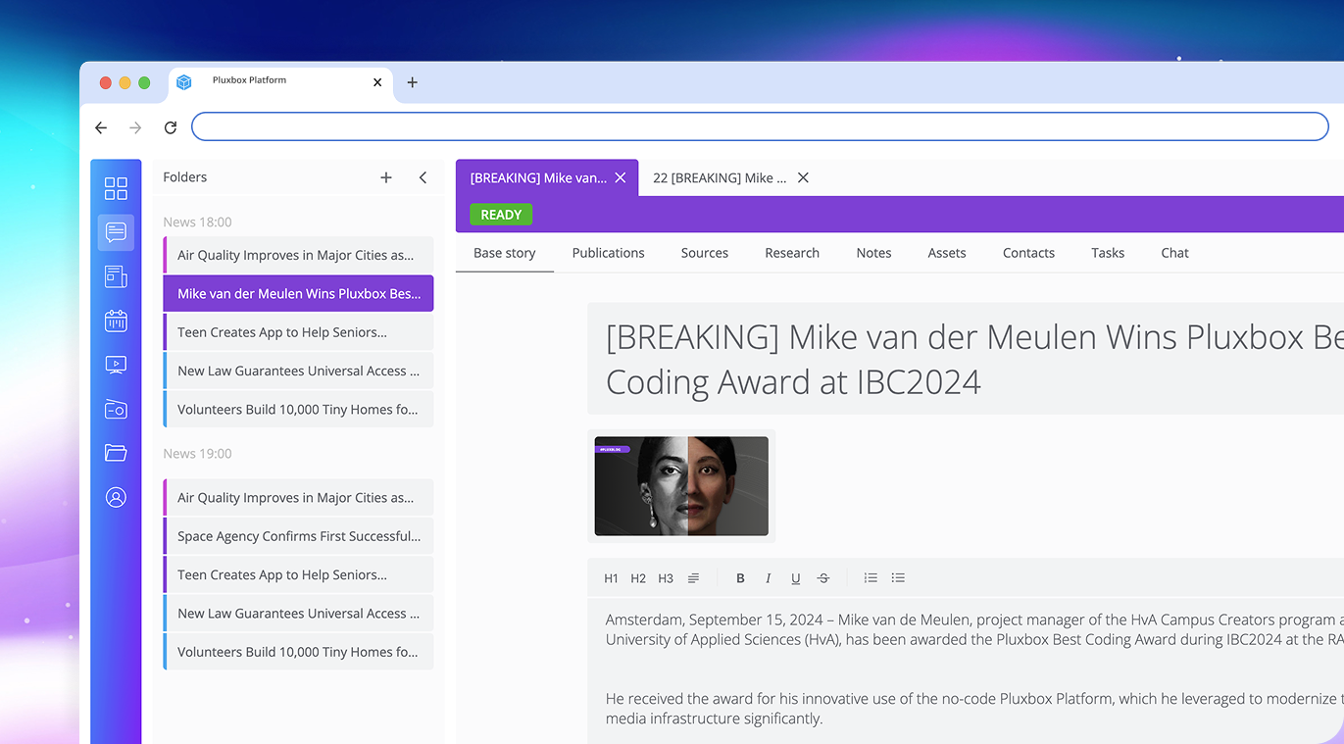Open the calendar planner in sidebar
This screenshot has height=744, width=1344.
[x=116, y=322]
